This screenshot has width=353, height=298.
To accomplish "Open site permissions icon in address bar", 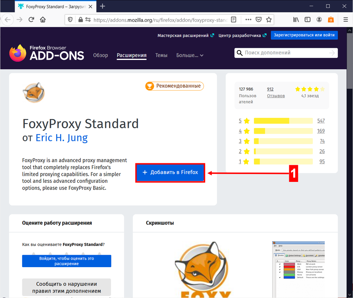I will 88,20.
